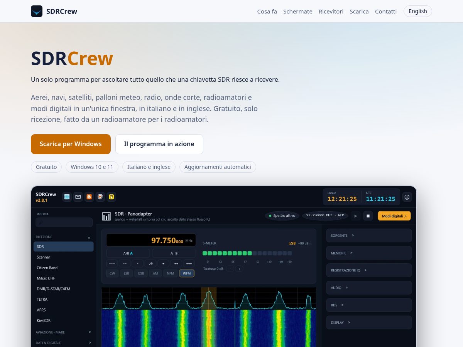Select Citizen Band in the sidebar

point(64,268)
